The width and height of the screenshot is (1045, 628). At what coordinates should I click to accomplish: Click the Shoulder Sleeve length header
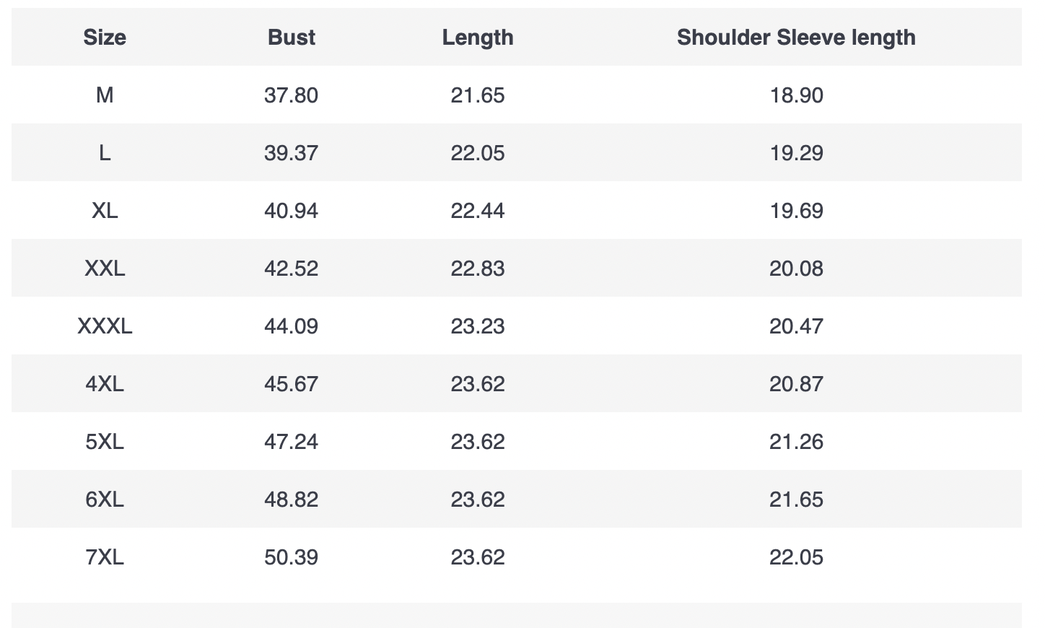[796, 38]
